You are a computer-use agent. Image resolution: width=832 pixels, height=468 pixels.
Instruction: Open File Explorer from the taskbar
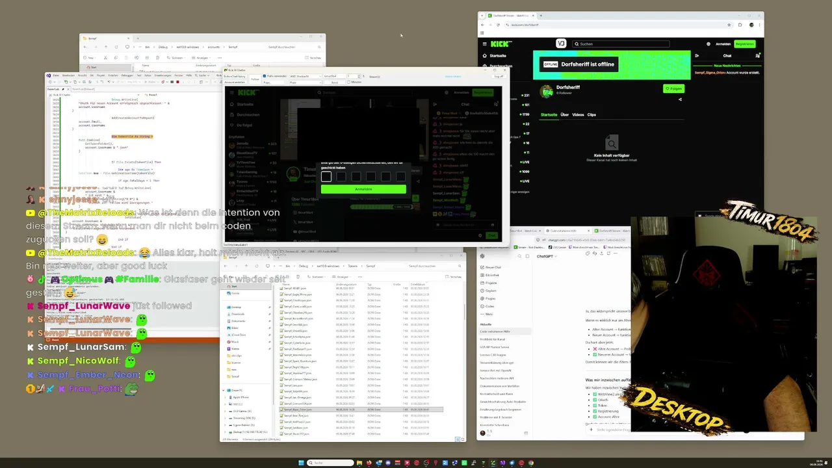(359, 463)
